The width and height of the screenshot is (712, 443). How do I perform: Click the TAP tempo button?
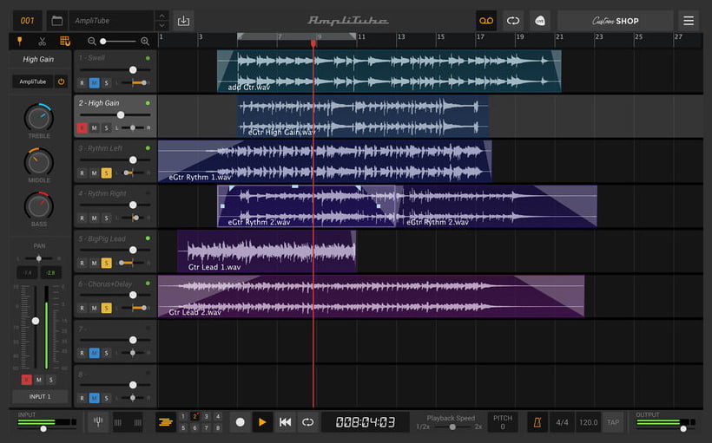click(613, 422)
